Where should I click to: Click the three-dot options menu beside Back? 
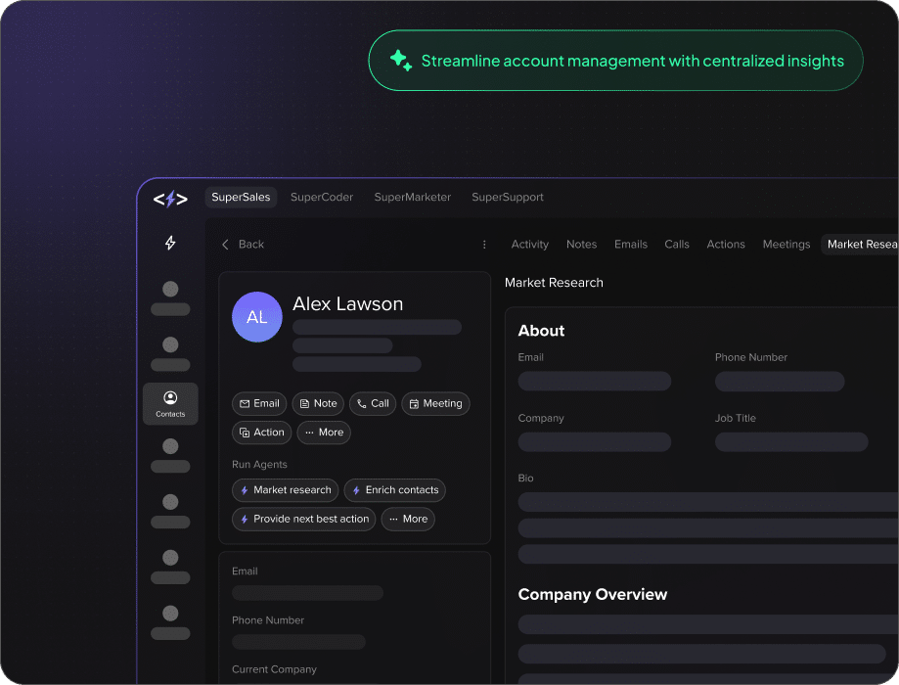(x=483, y=245)
